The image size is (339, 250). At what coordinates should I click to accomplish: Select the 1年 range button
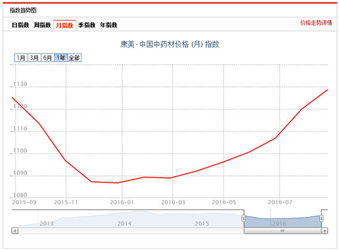61,58
